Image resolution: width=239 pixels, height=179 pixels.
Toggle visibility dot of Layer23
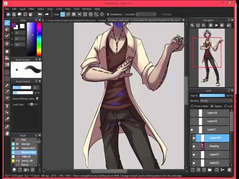pyautogui.click(x=194, y=163)
